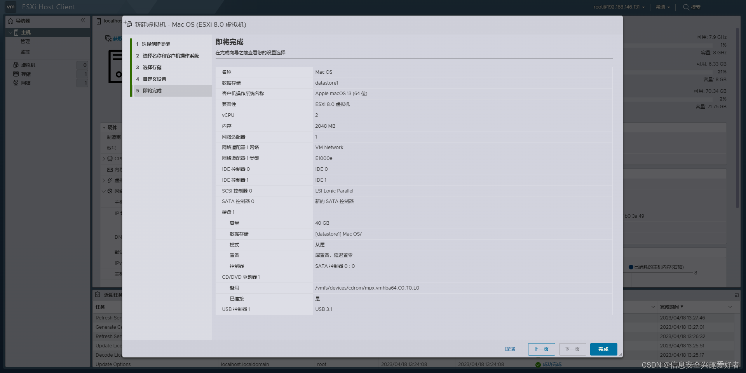Click the Hard disk 1 row label

pyautogui.click(x=228, y=212)
